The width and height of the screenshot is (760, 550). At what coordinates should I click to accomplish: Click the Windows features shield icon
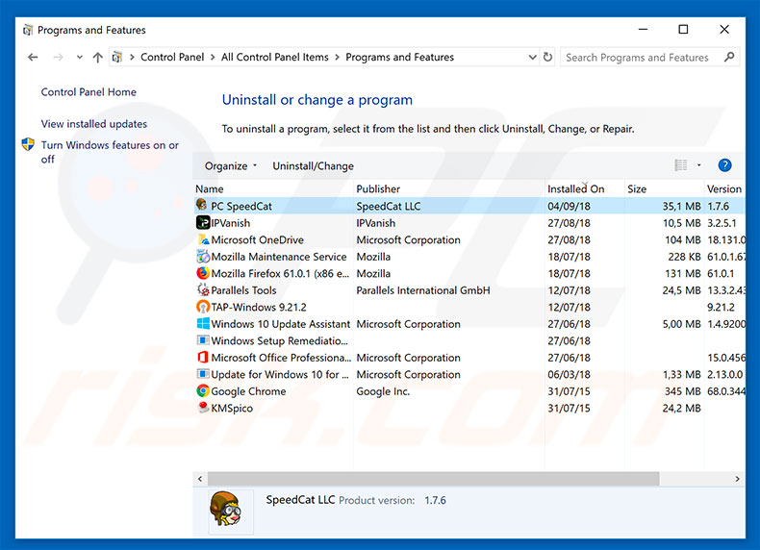[28, 144]
